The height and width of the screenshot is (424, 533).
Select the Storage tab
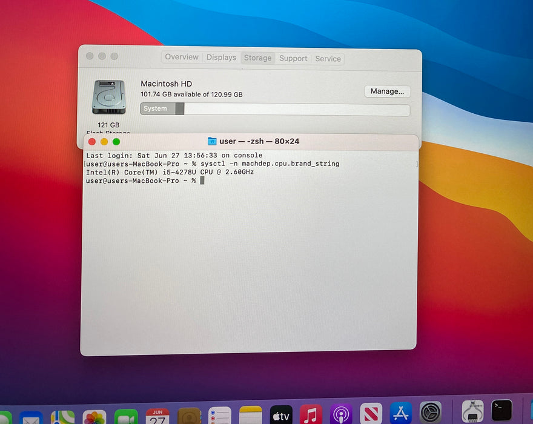tap(257, 58)
